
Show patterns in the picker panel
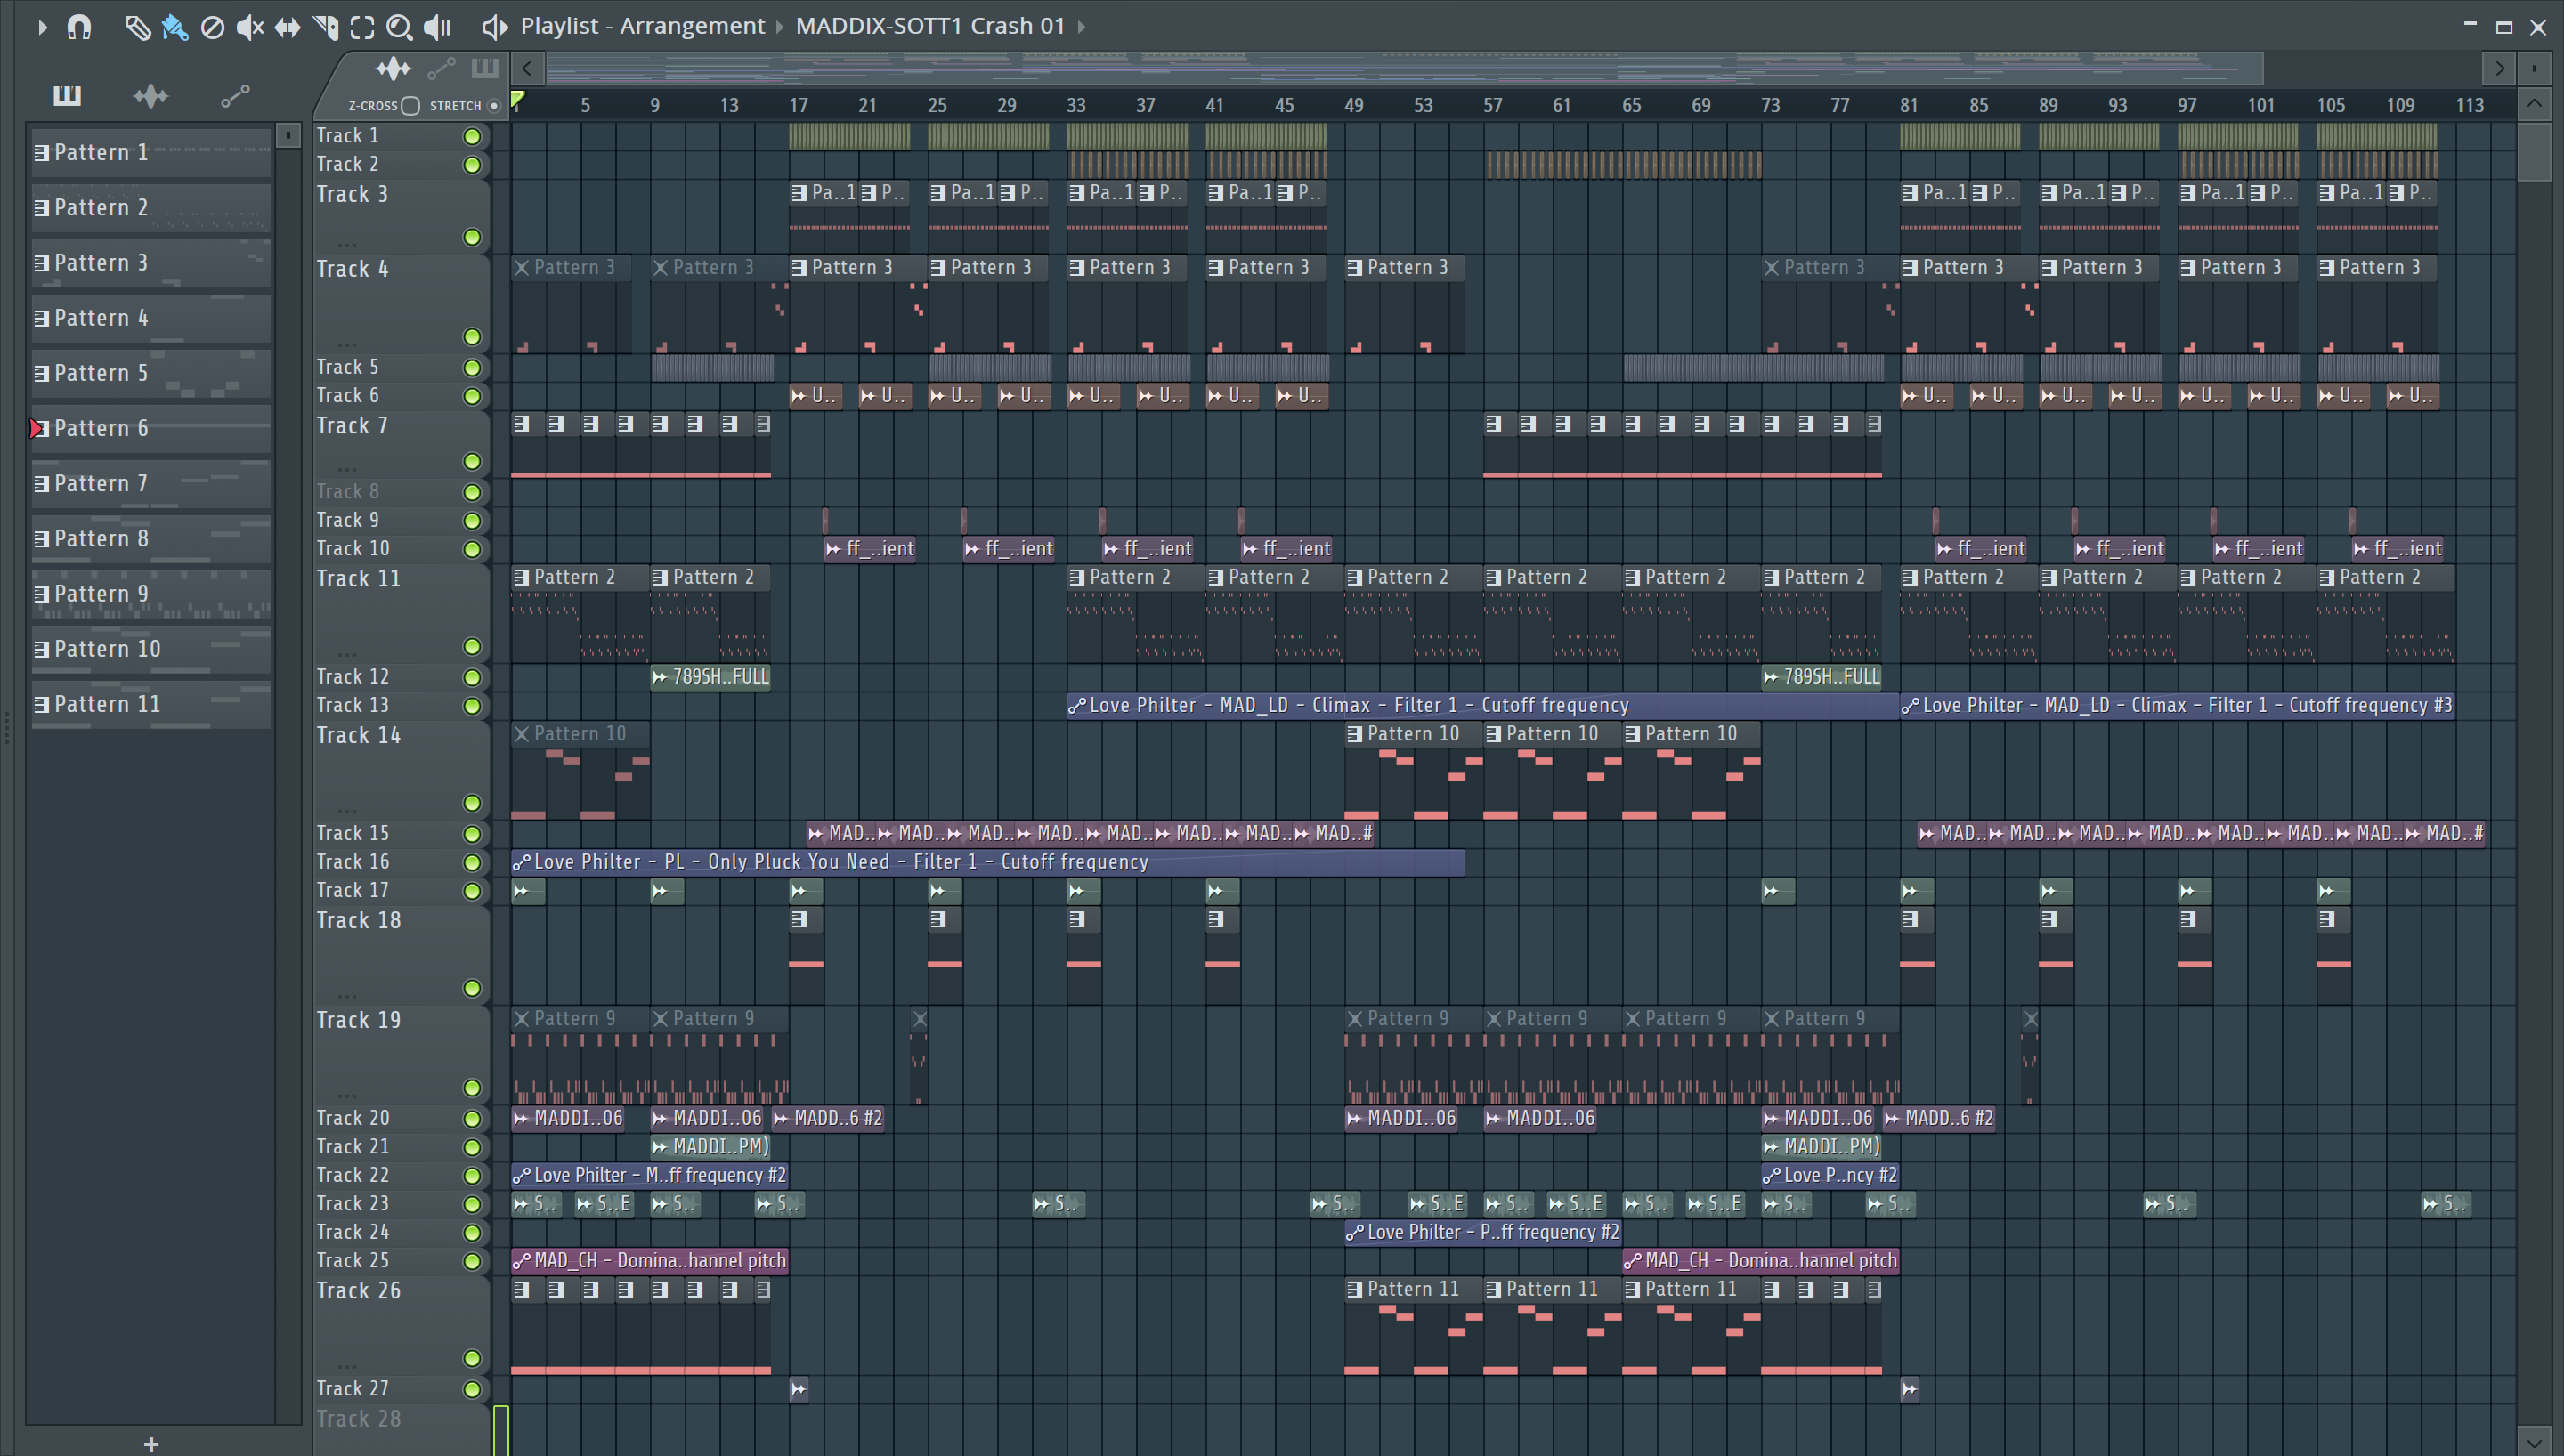(x=67, y=96)
